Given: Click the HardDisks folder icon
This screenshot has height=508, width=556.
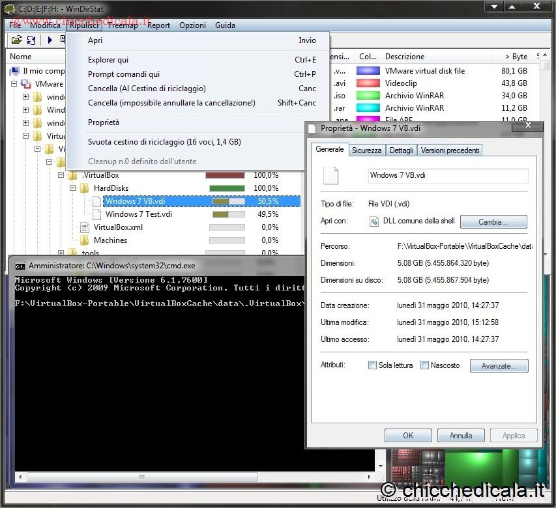Looking at the screenshot, I should click(85, 188).
